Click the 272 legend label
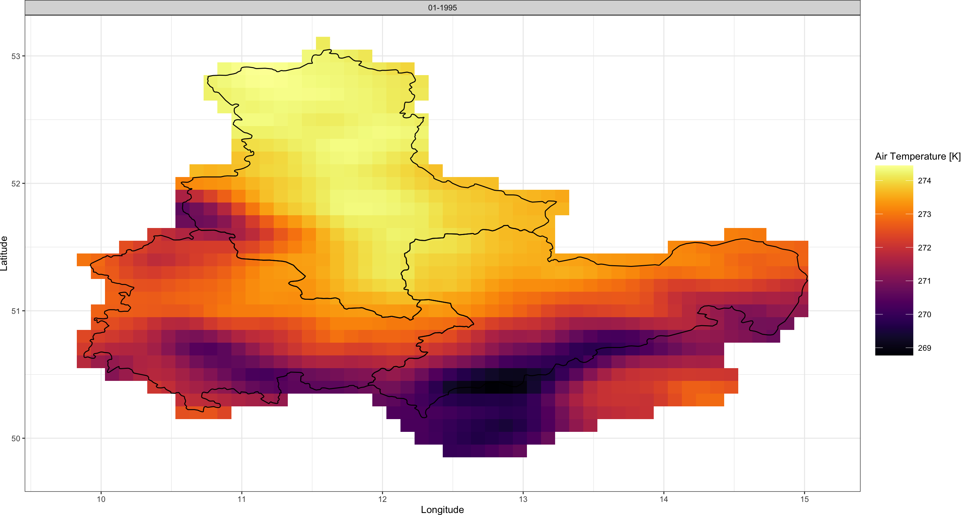The width and height of the screenshot is (966, 515). tap(924, 248)
